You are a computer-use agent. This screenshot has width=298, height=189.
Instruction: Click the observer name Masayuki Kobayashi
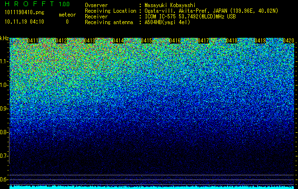point(170,5)
